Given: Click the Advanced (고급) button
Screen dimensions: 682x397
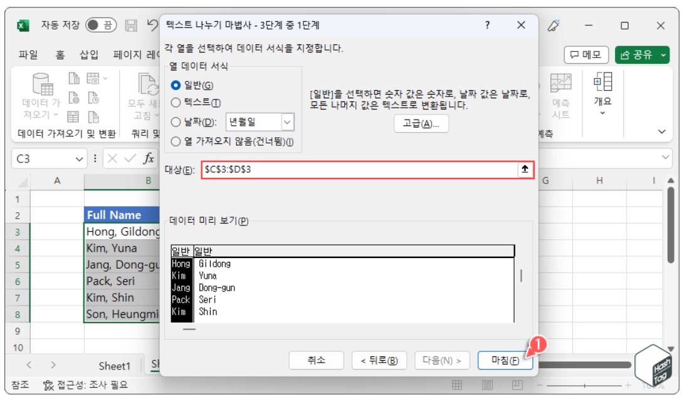Looking at the screenshot, I should pyautogui.click(x=421, y=124).
